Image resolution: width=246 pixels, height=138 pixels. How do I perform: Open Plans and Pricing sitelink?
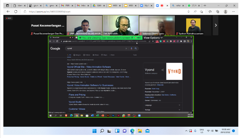(x=77, y=95)
